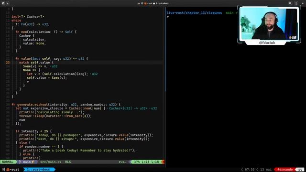The height and width of the screenshot is (172, 306).
Task: Click the println 'Today, do {} pushups!' line
Action: (86, 135)
